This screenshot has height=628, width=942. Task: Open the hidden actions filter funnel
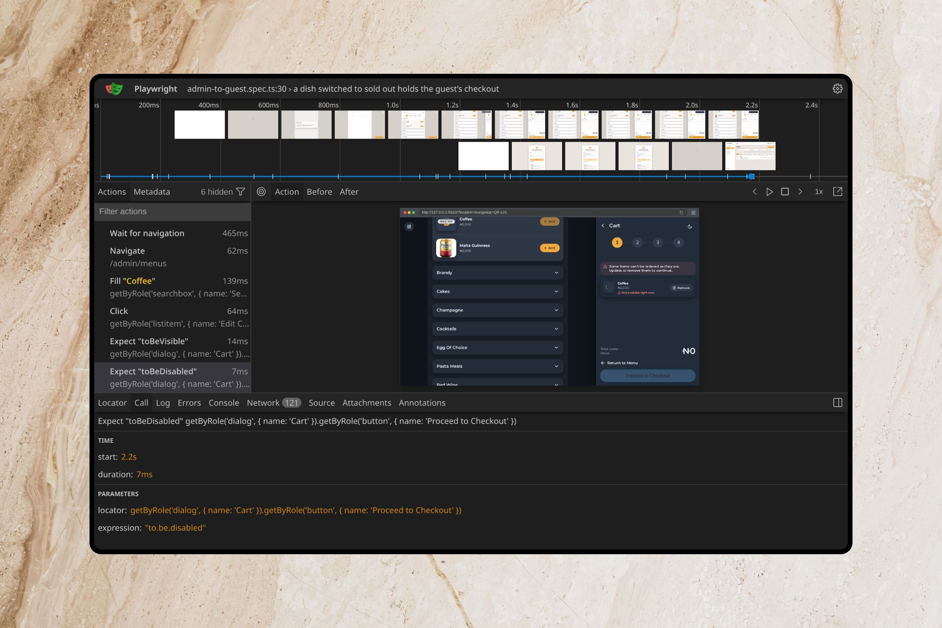point(240,192)
